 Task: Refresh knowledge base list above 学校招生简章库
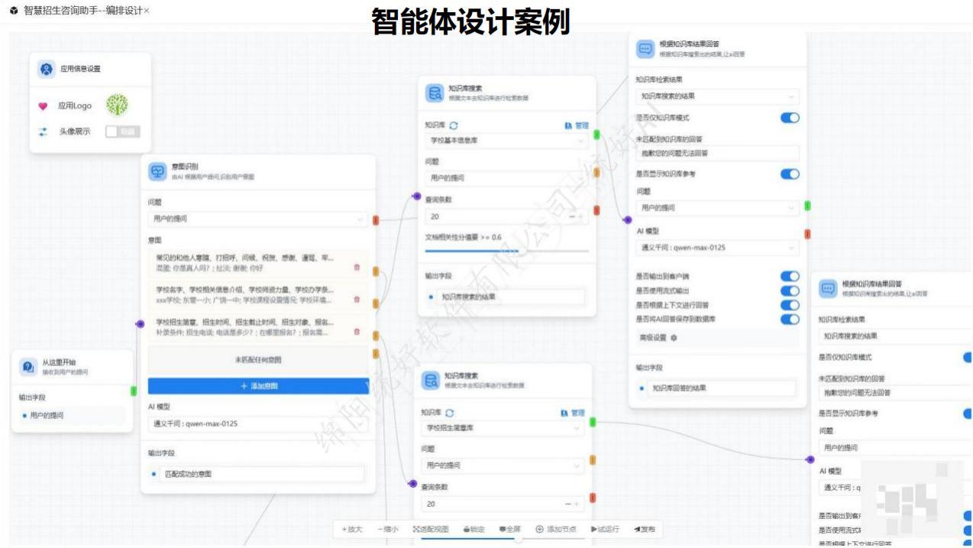450,413
